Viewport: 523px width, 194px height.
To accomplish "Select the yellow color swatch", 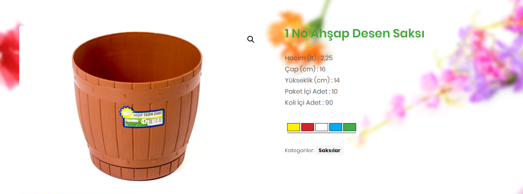I will click(x=294, y=127).
